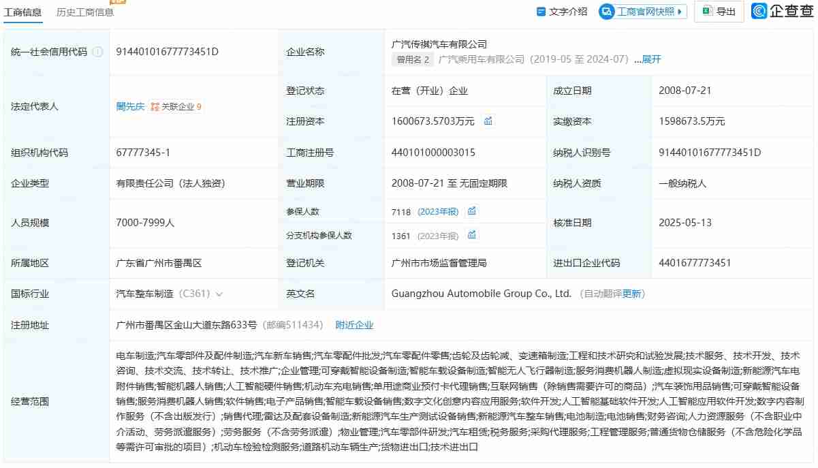Expand the 工商官网快照 arrow

coord(680,11)
